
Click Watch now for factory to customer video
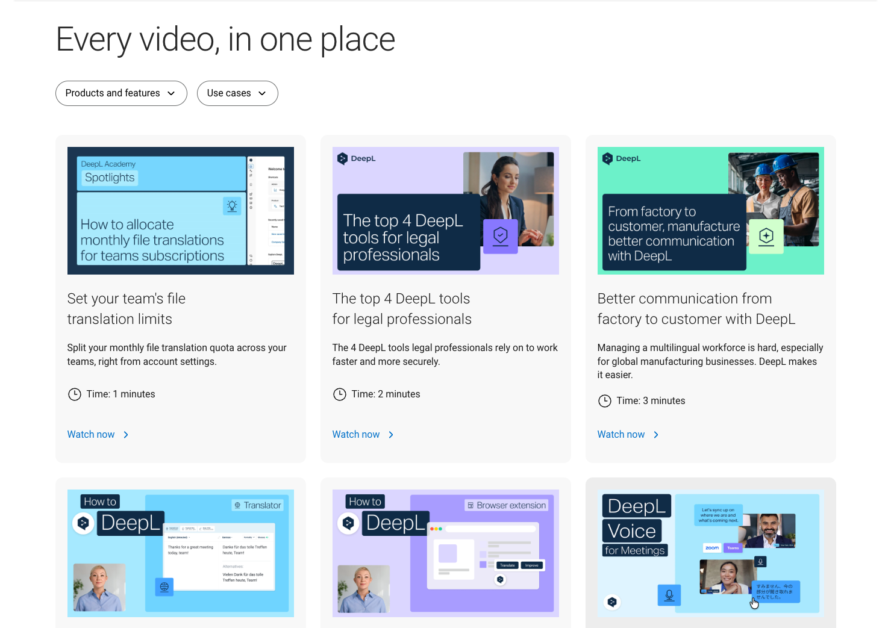tap(628, 435)
